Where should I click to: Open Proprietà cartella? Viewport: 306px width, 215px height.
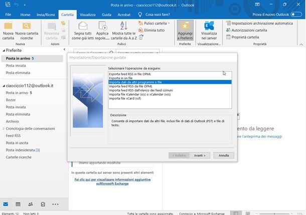point(243,37)
